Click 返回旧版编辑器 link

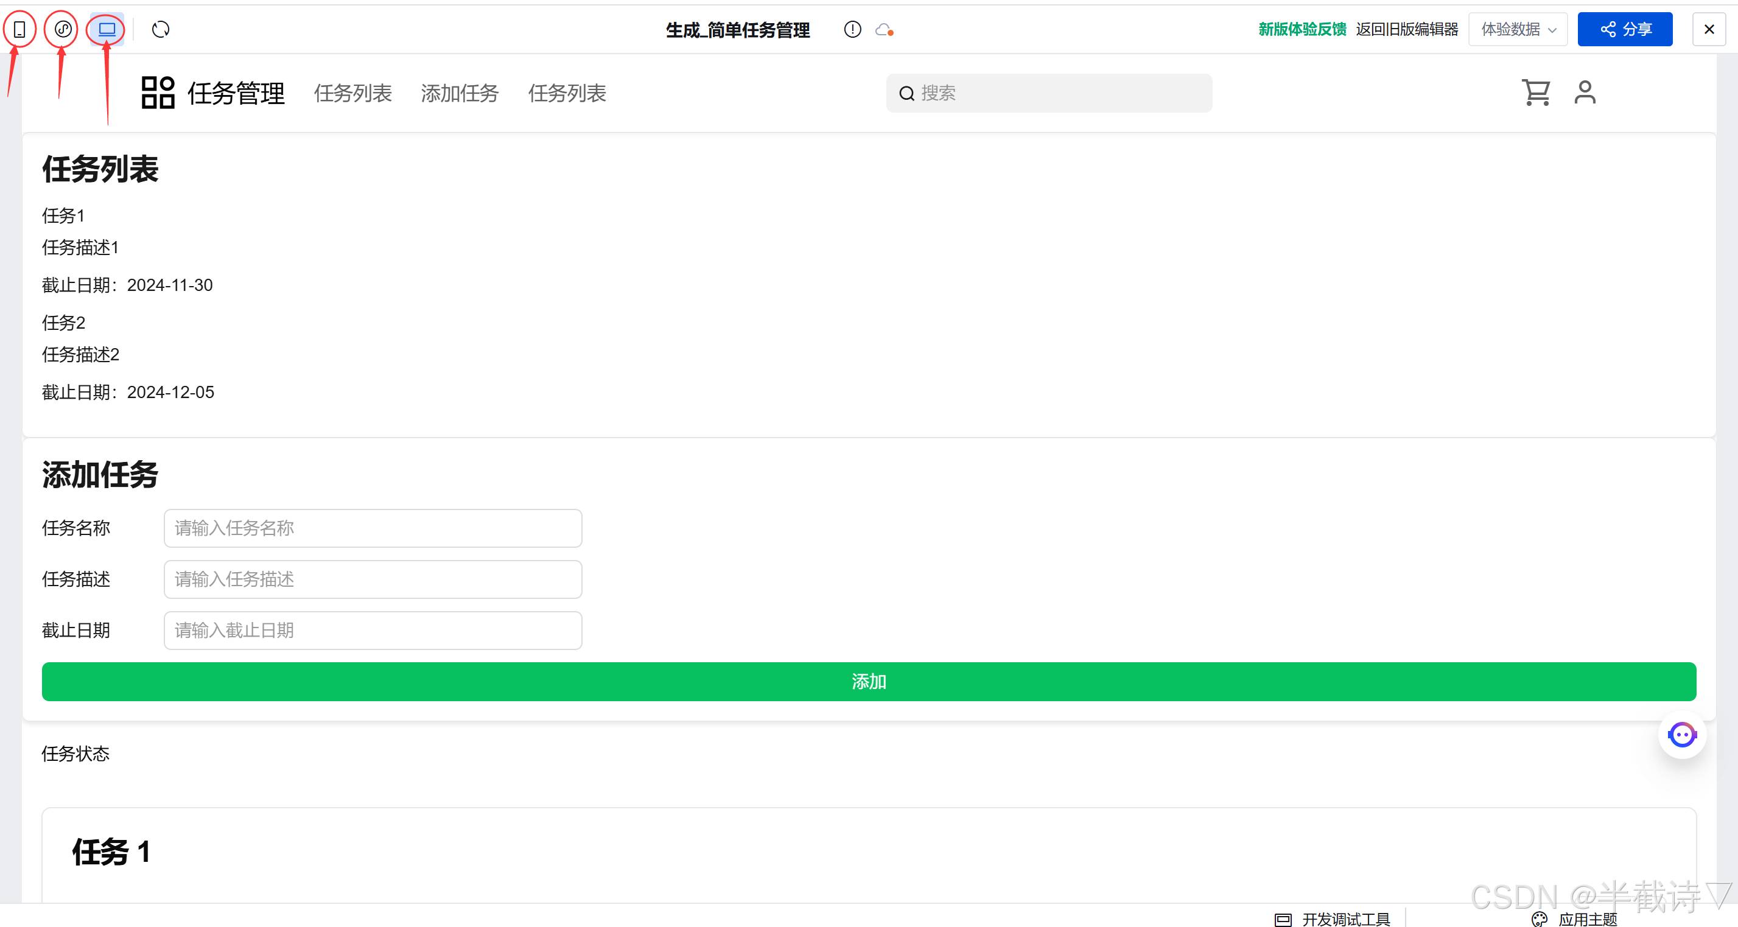pos(1407,29)
